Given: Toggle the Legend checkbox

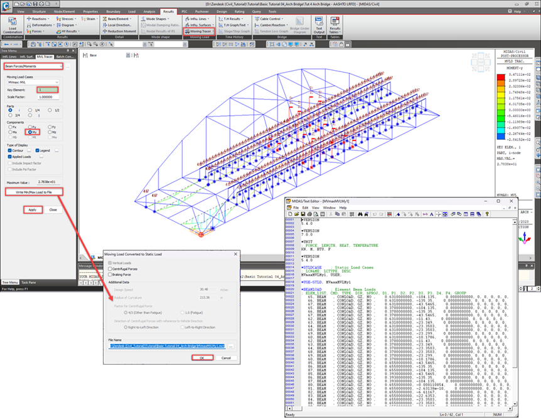Looking at the screenshot, I should [x=37, y=150].
